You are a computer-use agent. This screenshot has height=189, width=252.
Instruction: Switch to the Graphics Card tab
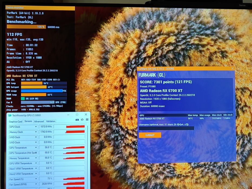point(15,122)
